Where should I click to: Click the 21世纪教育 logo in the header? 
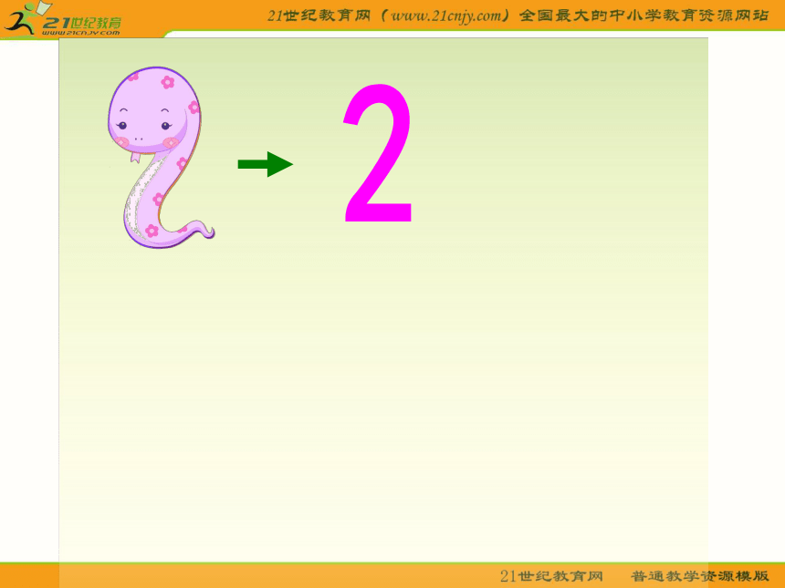pyautogui.click(x=63, y=19)
